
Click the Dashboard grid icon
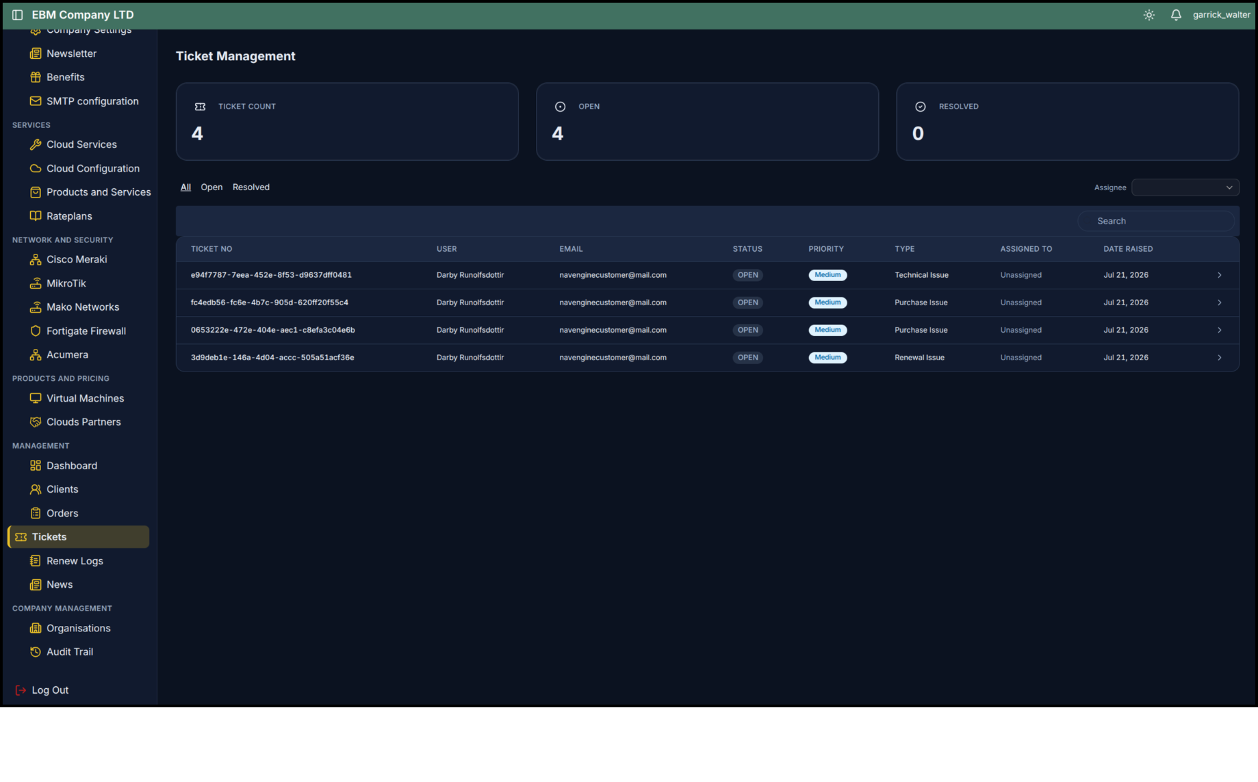(x=36, y=466)
